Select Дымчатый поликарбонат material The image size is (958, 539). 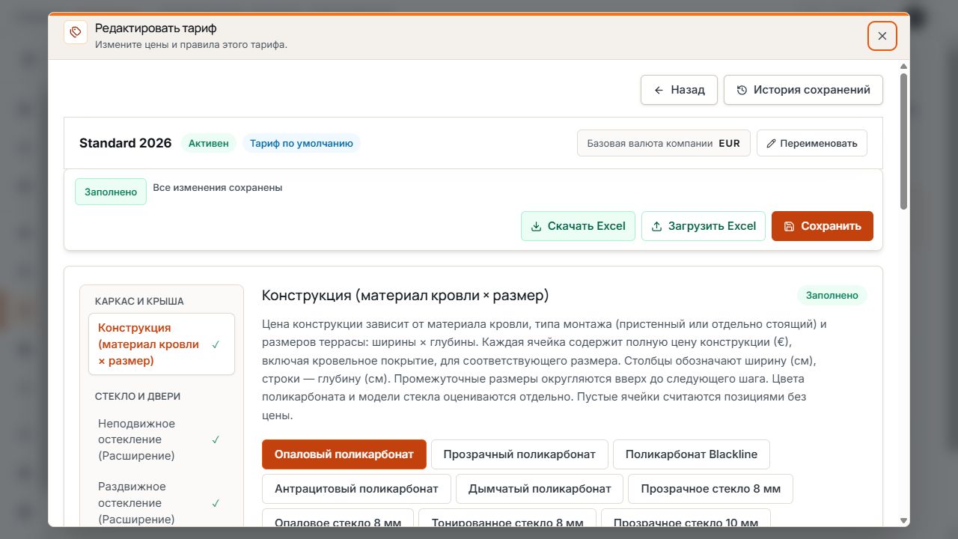[x=540, y=489]
